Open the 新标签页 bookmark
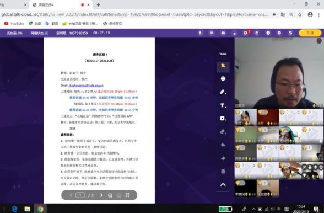 pyautogui.click(x=112, y=24)
